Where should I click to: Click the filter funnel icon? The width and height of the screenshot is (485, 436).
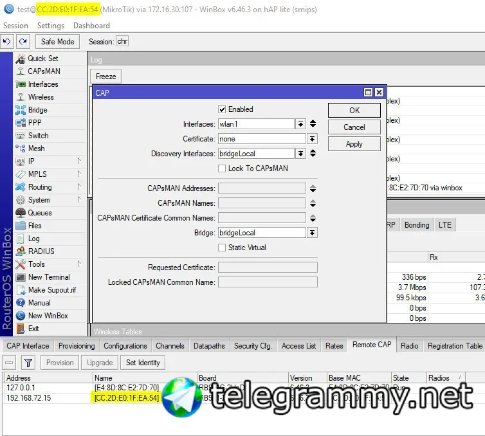coord(28,363)
